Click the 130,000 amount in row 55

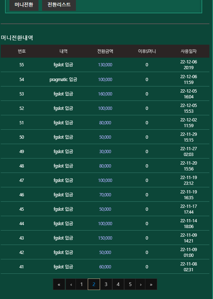[x=105, y=65]
